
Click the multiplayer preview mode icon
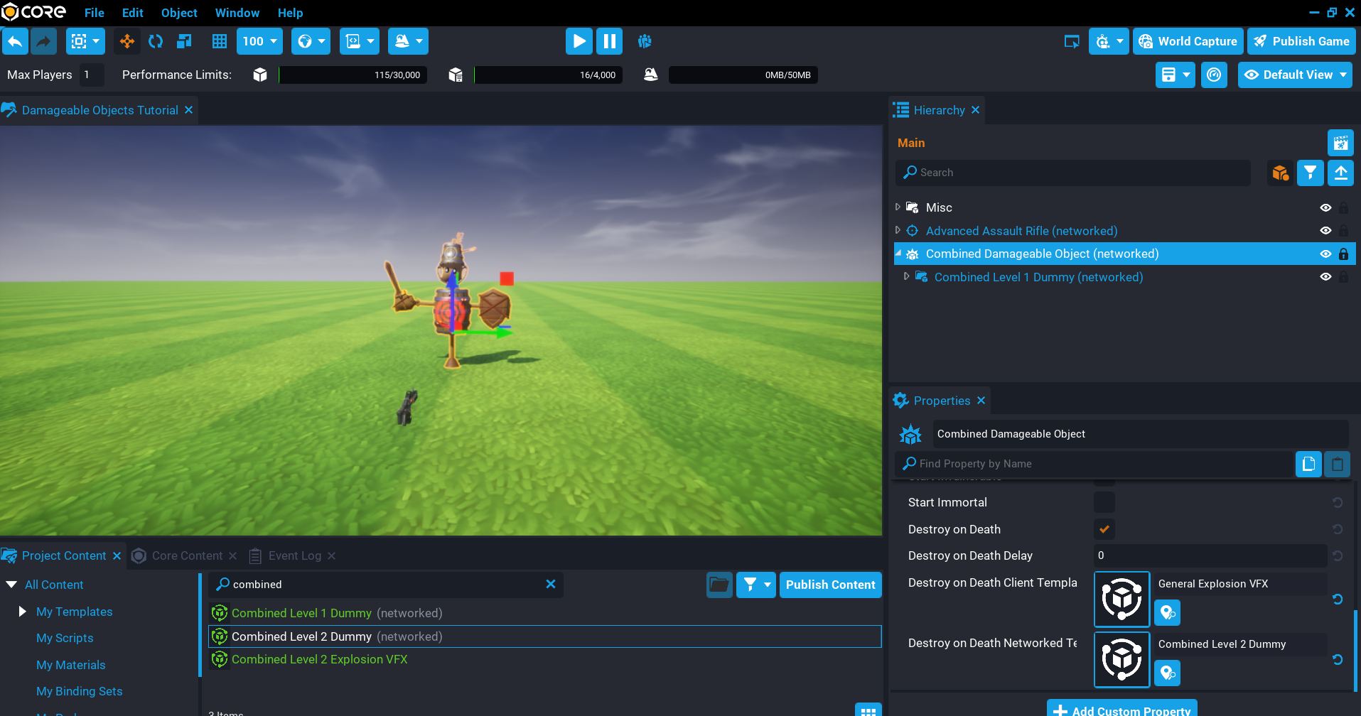pos(645,41)
